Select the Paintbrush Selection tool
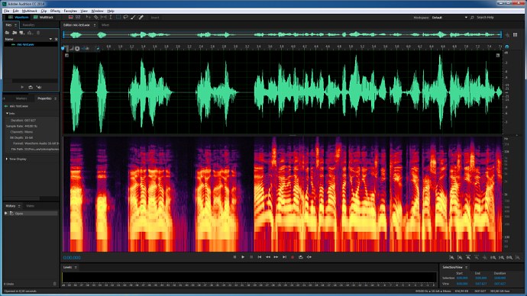Viewport: 527px width, 296px height. click(133, 17)
